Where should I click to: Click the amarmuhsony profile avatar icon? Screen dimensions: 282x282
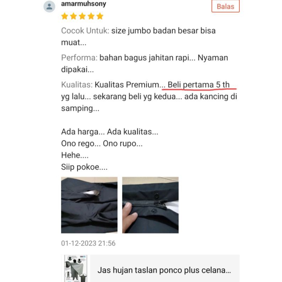pos(49,7)
